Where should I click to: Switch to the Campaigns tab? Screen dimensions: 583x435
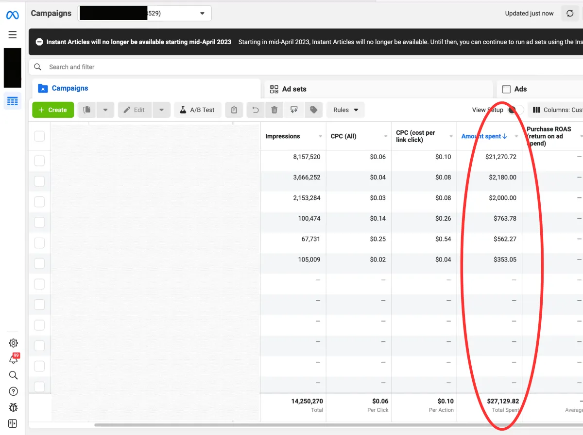point(146,88)
